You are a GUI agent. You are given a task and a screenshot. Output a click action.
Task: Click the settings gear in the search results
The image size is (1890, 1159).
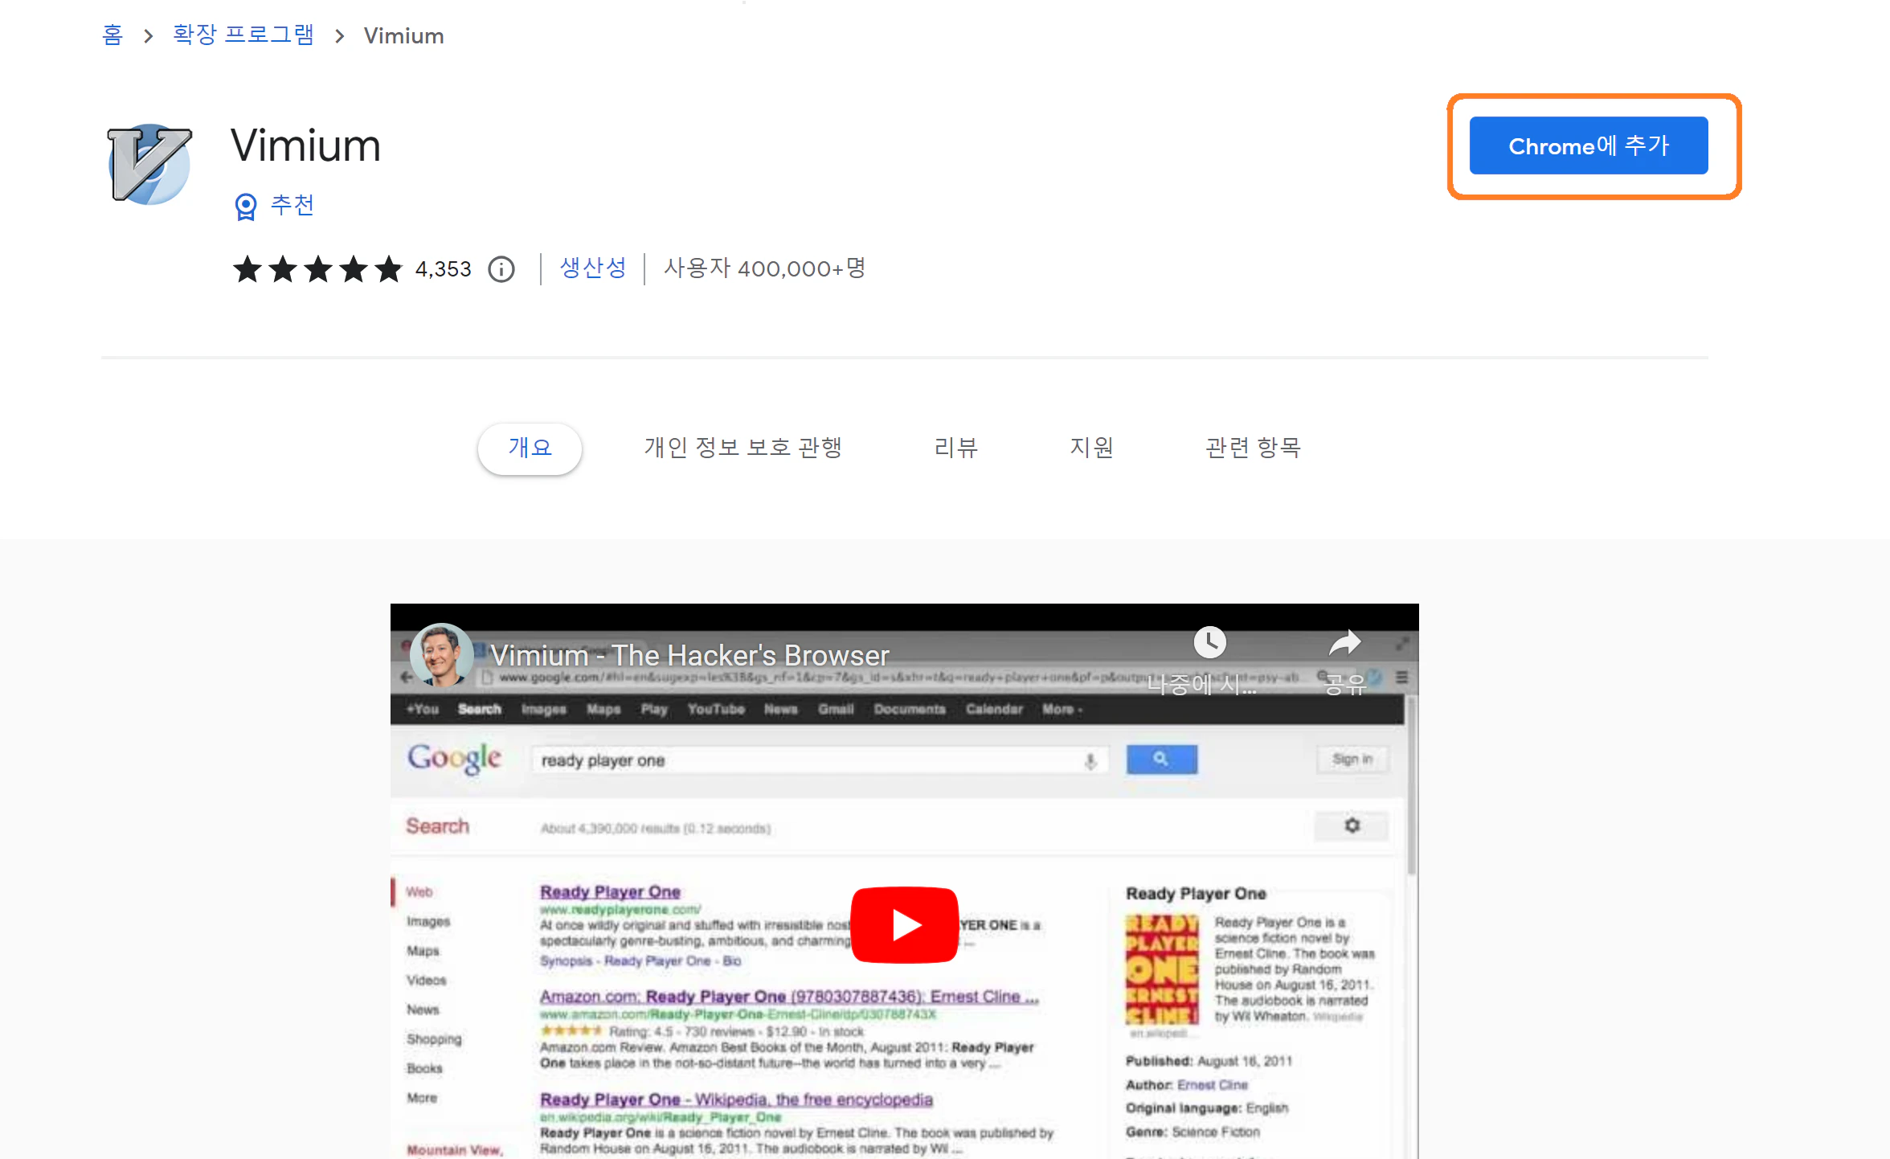click(x=1351, y=825)
